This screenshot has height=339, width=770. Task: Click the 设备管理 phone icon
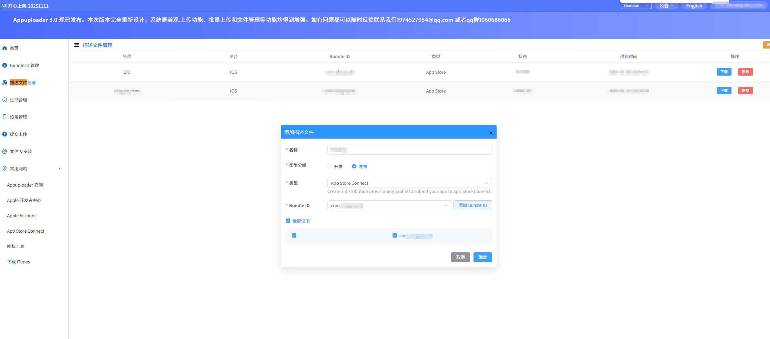pos(5,117)
